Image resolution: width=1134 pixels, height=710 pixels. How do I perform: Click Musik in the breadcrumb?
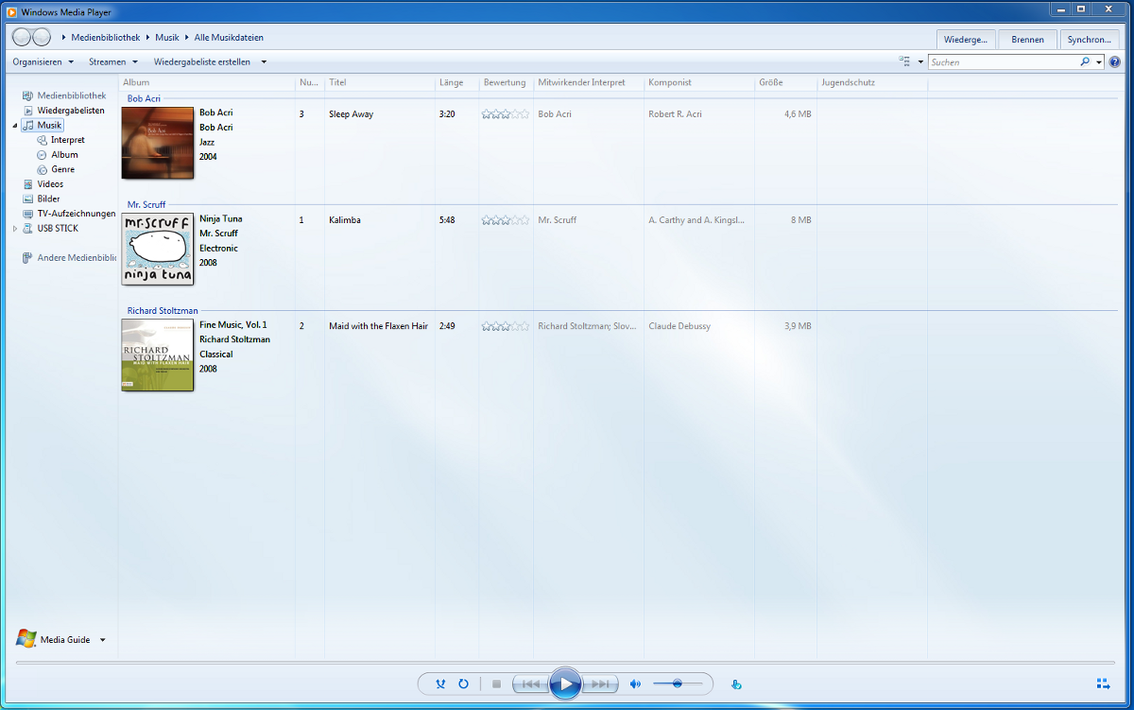167,38
